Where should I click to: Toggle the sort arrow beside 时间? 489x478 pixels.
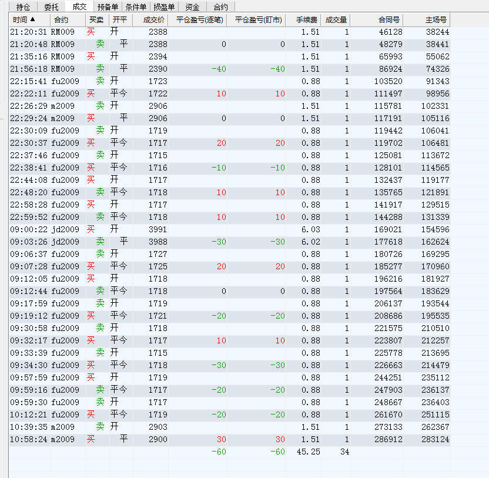pos(33,19)
